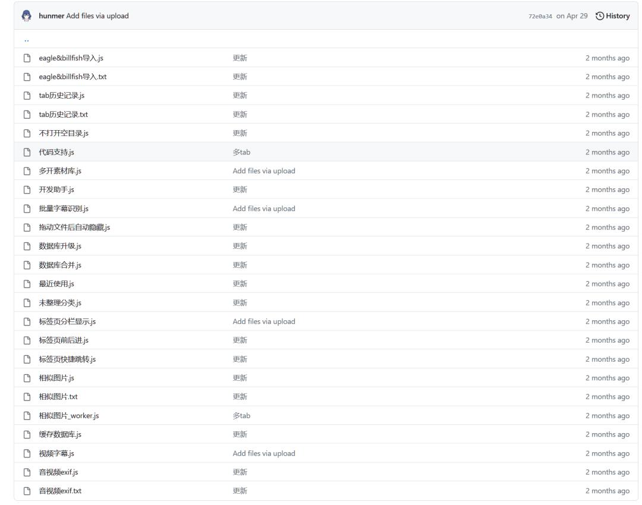Click file icon for tab历史记录.txt
The height and width of the screenshot is (505, 642).
click(27, 115)
